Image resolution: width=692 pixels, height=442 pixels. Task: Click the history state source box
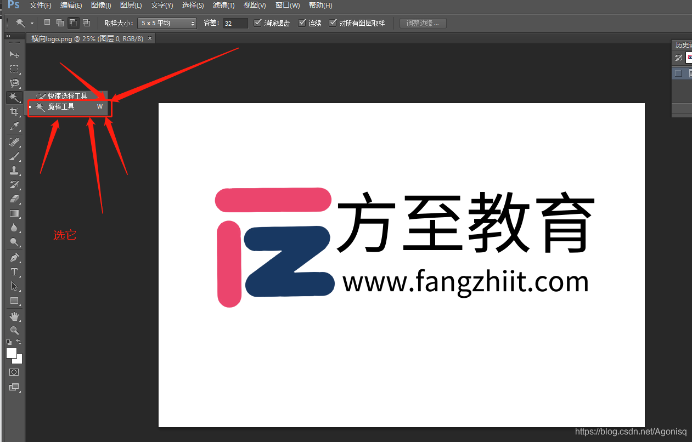point(678,73)
